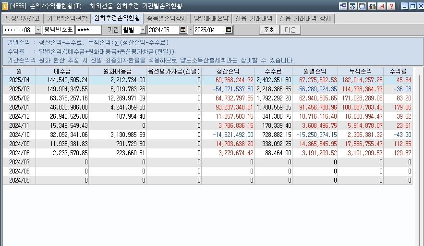
Task: Select the 2024/05 row month cell
Action: click(x=19, y=180)
